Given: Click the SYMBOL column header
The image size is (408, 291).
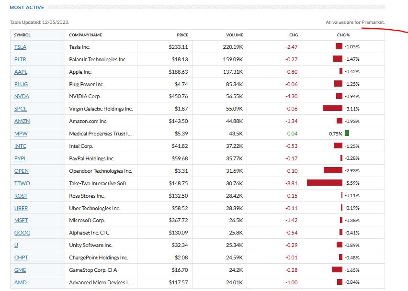Looking at the screenshot, I should (23, 35).
